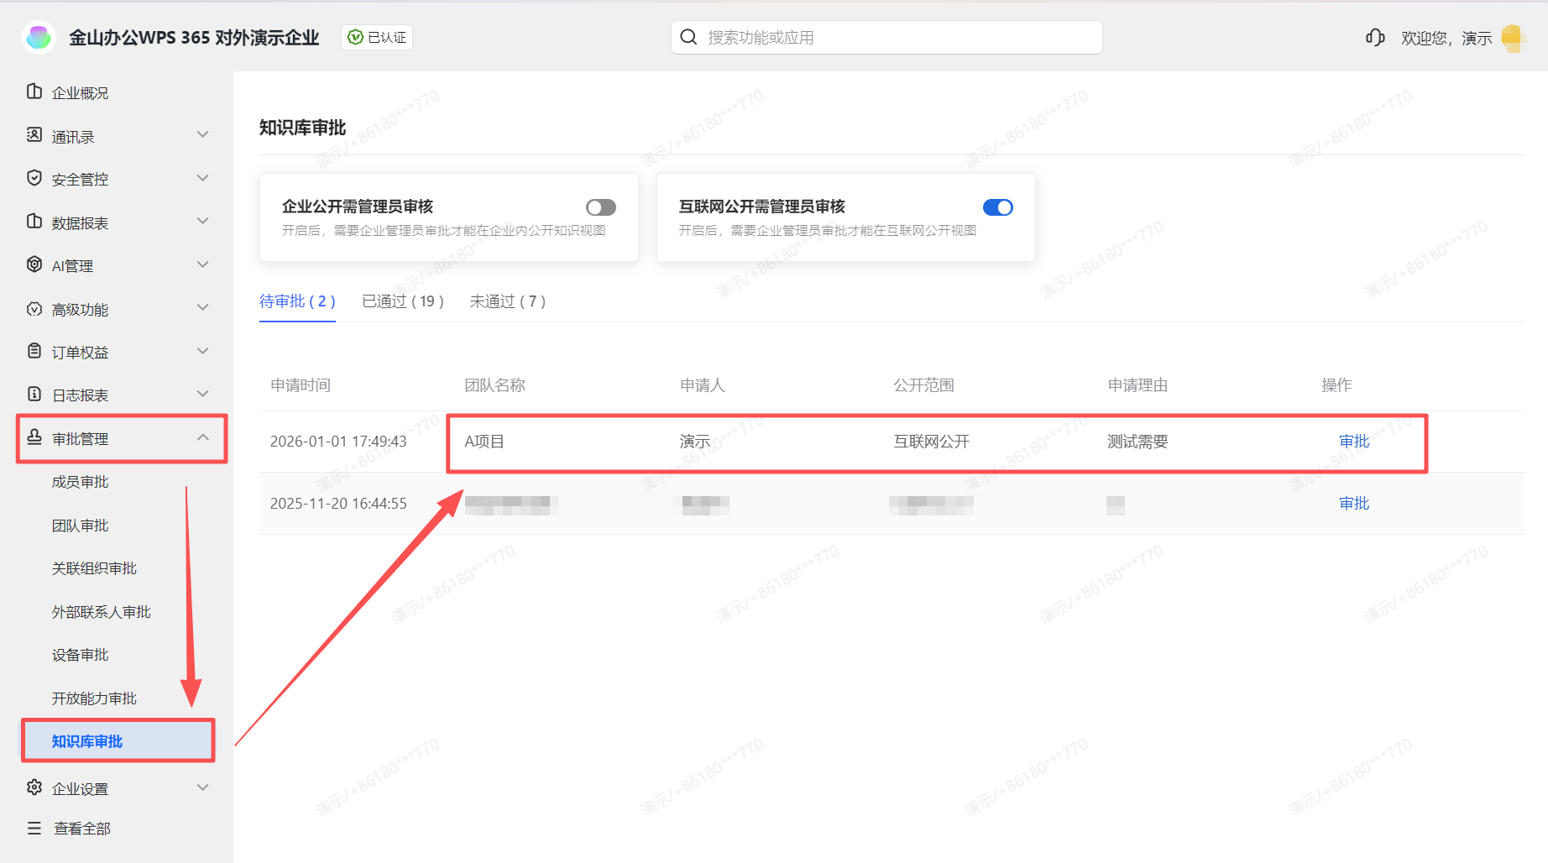
Task: Open 成员审批 in sidebar
Action: coord(81,482)
